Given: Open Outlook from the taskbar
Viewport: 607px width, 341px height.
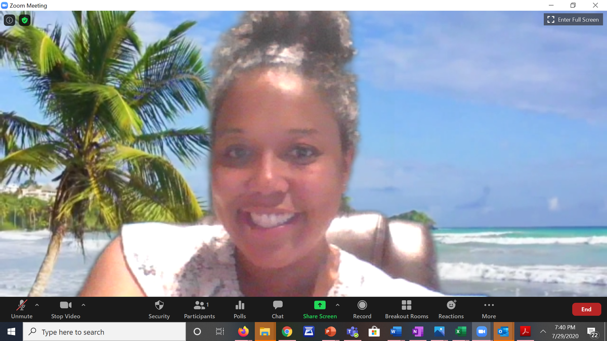Looking at the screenshot, I should coord(504,332).
